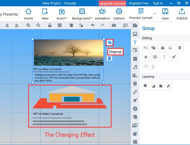The width and height of the screenshot is (190, 145).
Task: Select the Text tab in sidebar
Action: [x=135, y=42]
